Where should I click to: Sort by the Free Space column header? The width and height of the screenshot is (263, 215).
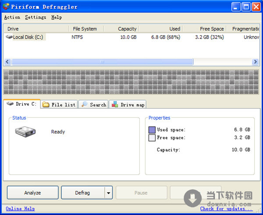click(204, 29)
